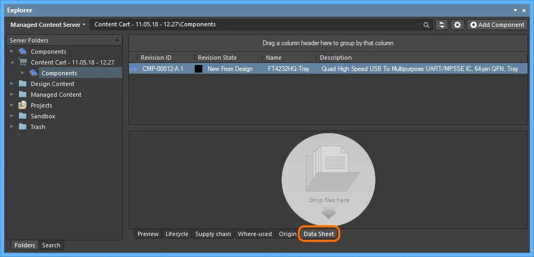Switch to the Lifecycle tab
Image resolution: width=534 pixels, height=257 pixels.
tap(177, 234)
